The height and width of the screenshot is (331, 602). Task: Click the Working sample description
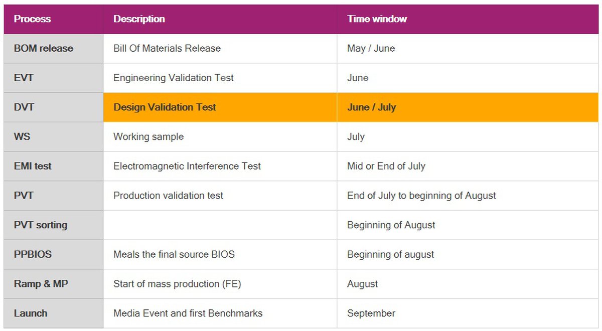[x=148, y=136]
